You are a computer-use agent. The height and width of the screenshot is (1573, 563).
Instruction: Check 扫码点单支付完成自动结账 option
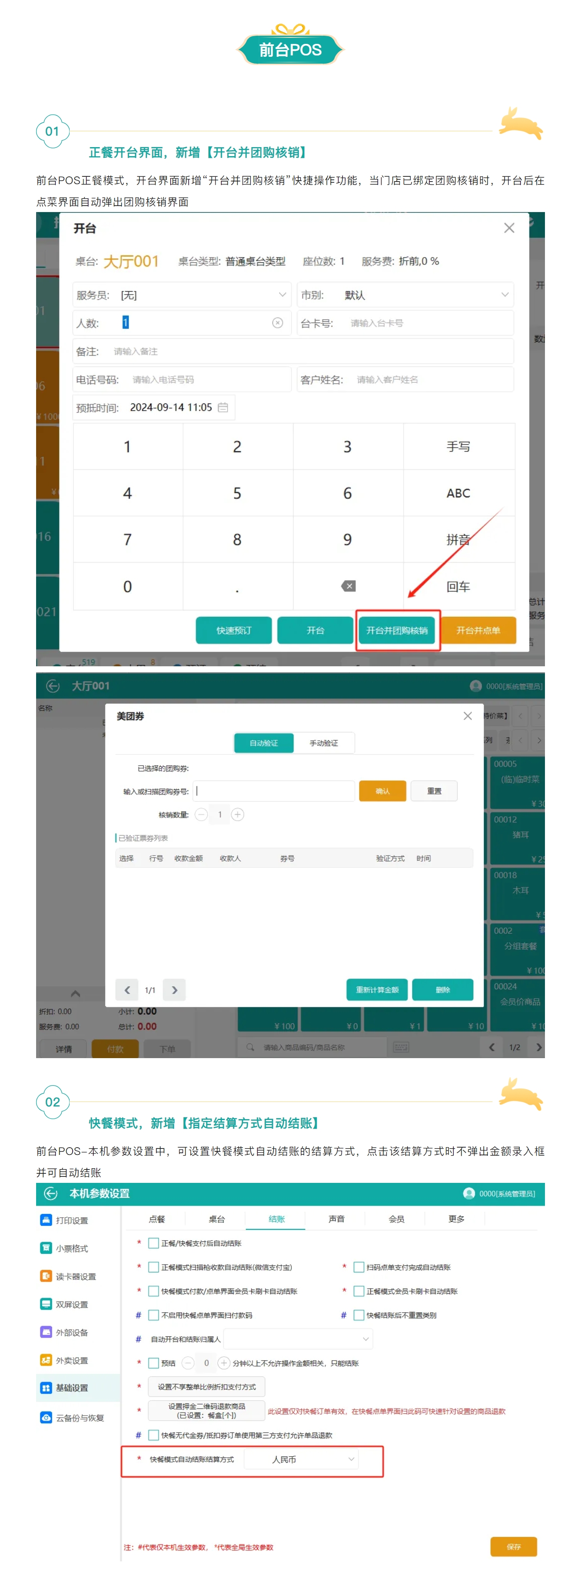point(359,1267)
